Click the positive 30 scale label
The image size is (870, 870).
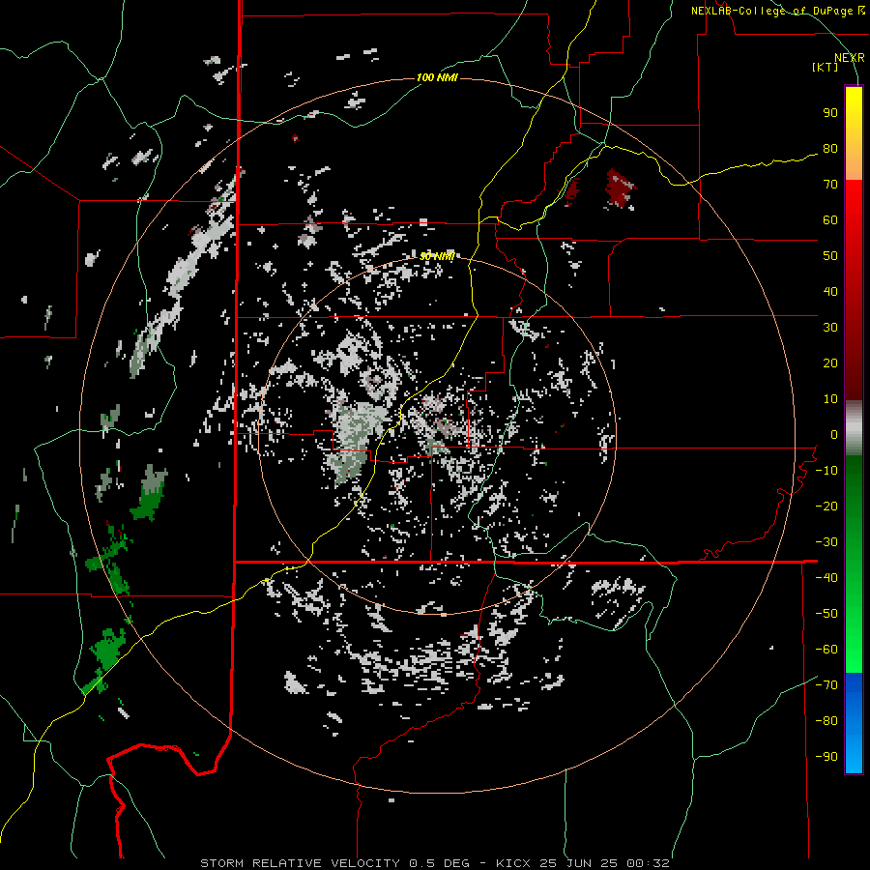point(830,328)
